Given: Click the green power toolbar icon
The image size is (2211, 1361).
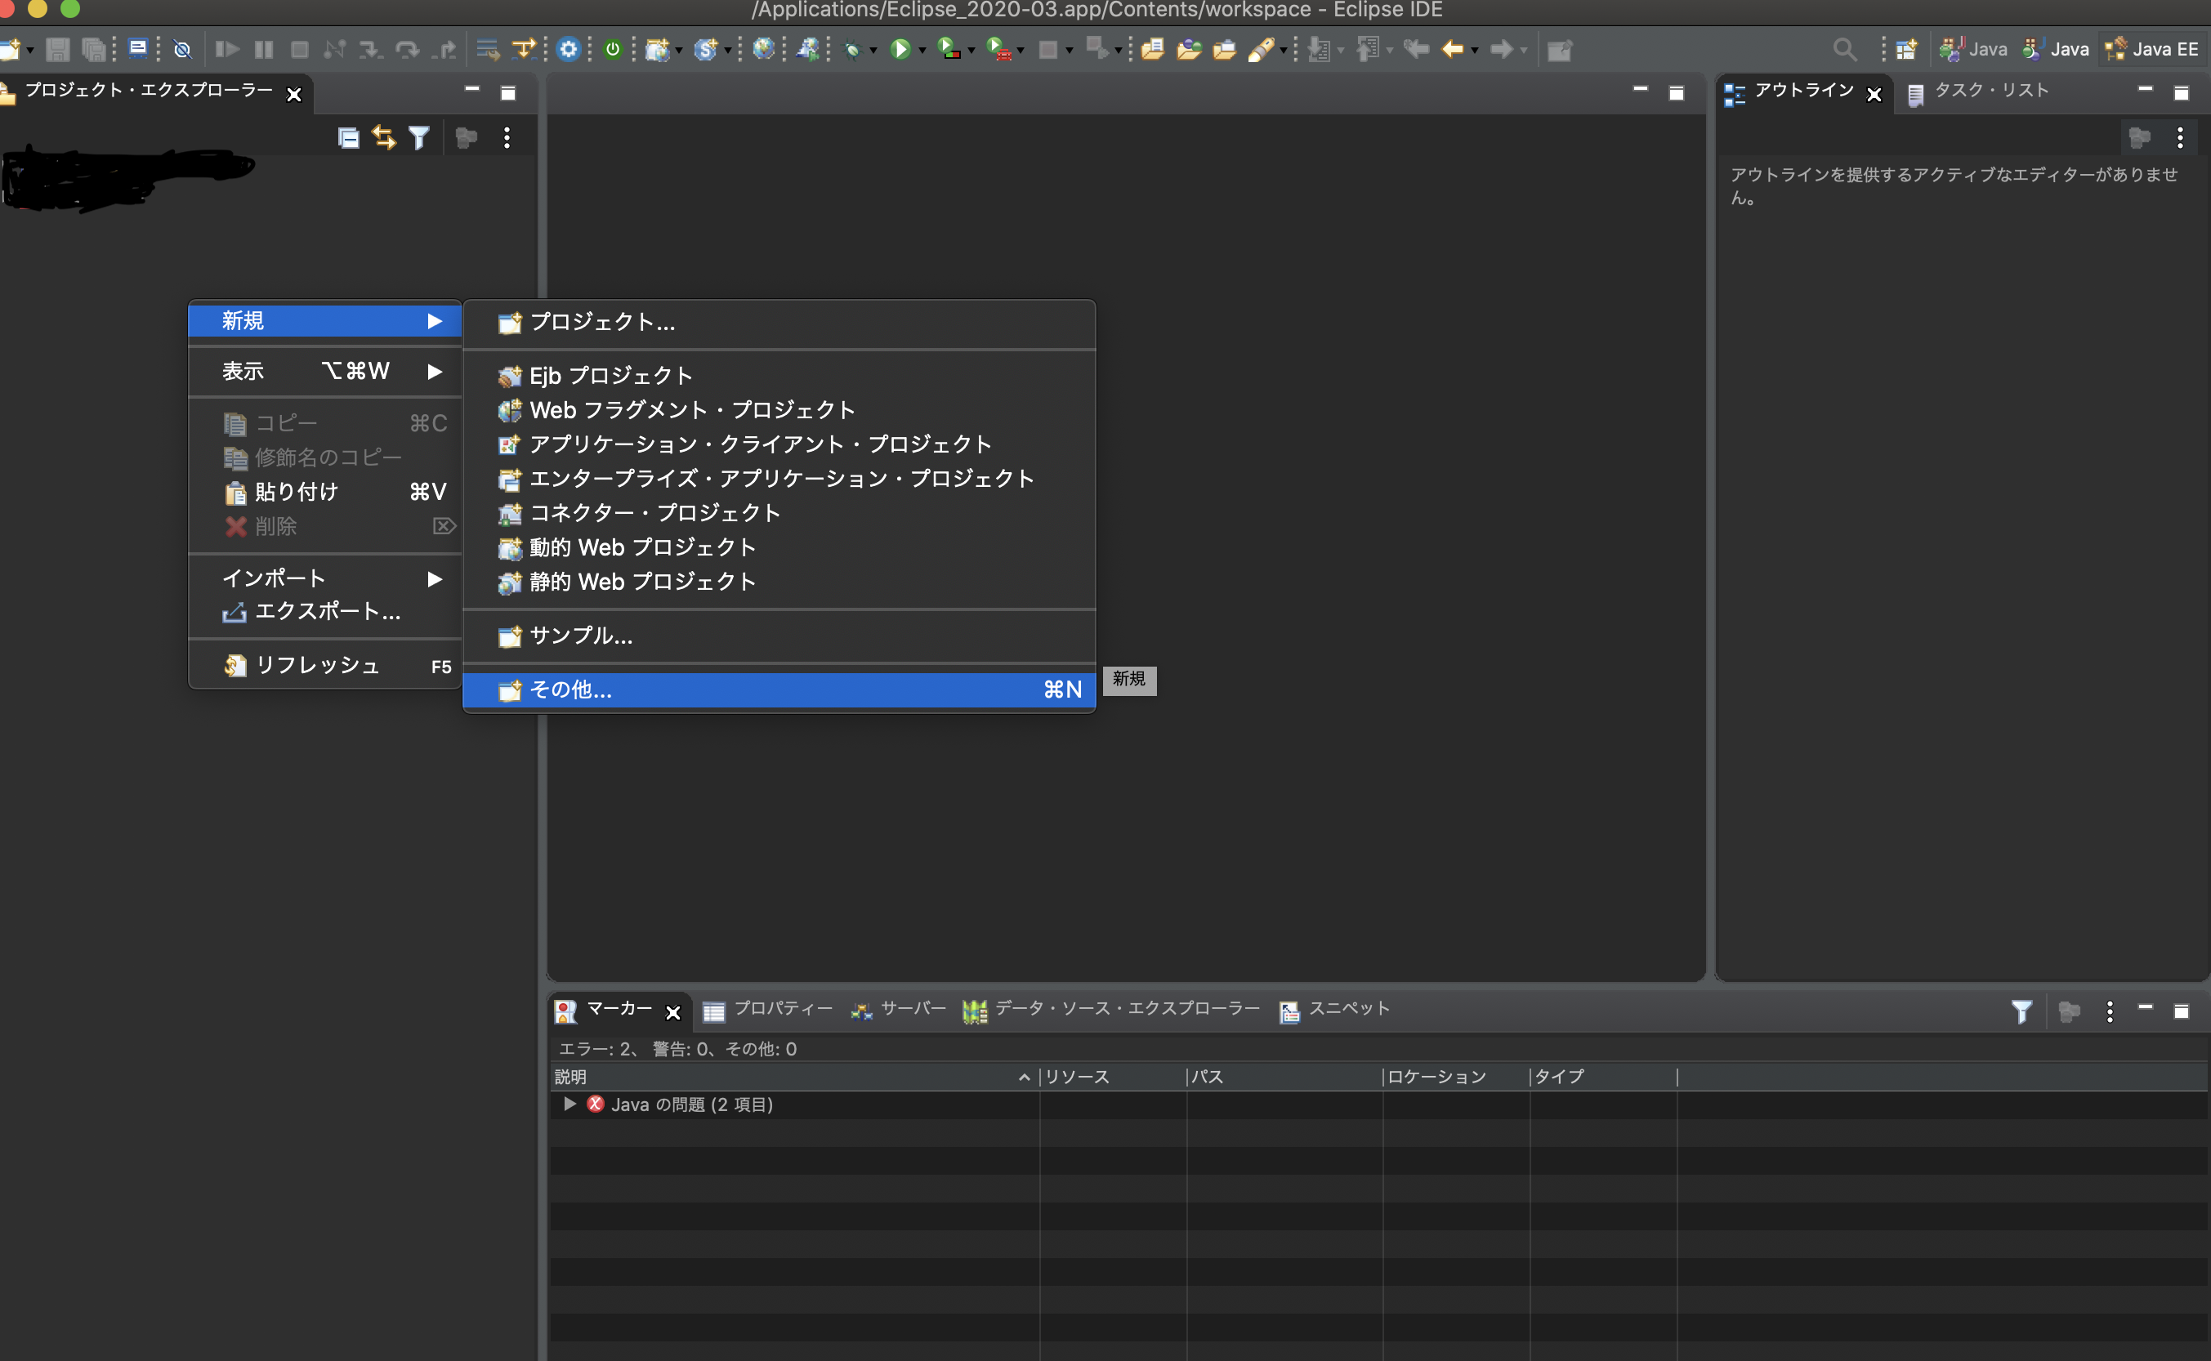Looking at the screenshot, I should [612, 50].
